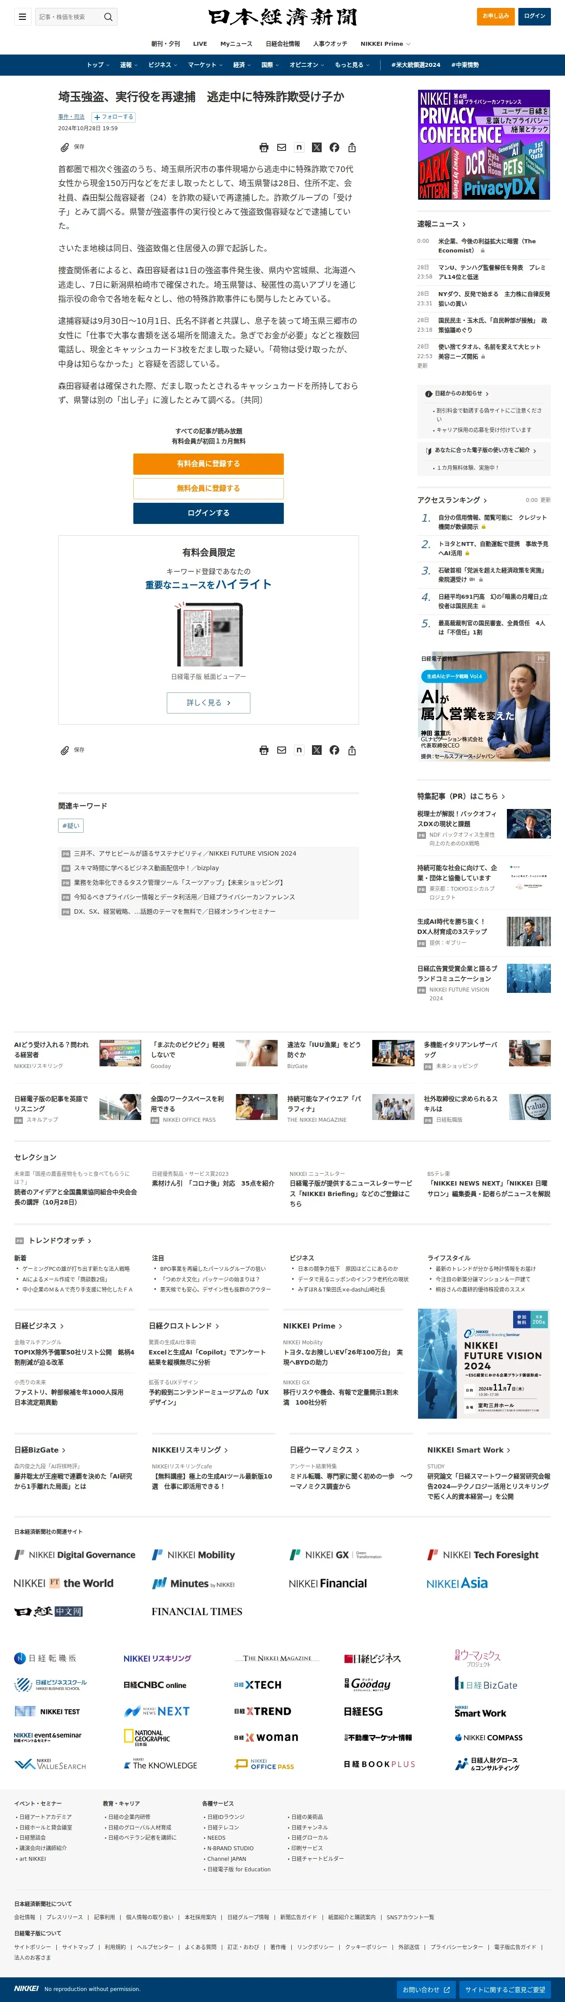Save article with the clip icon below the member promo
Image resolution: width=565 pixels, height=2002 pixels.
65,750
